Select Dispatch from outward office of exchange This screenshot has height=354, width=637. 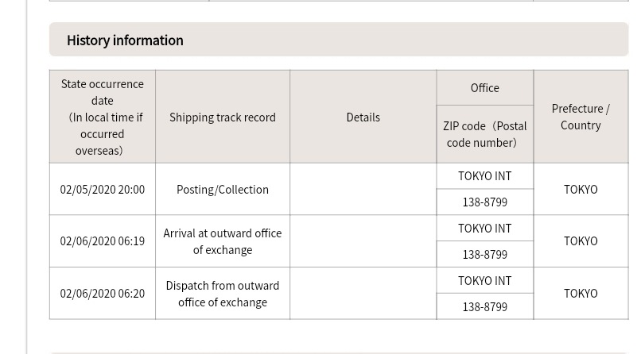pos(223,294)
